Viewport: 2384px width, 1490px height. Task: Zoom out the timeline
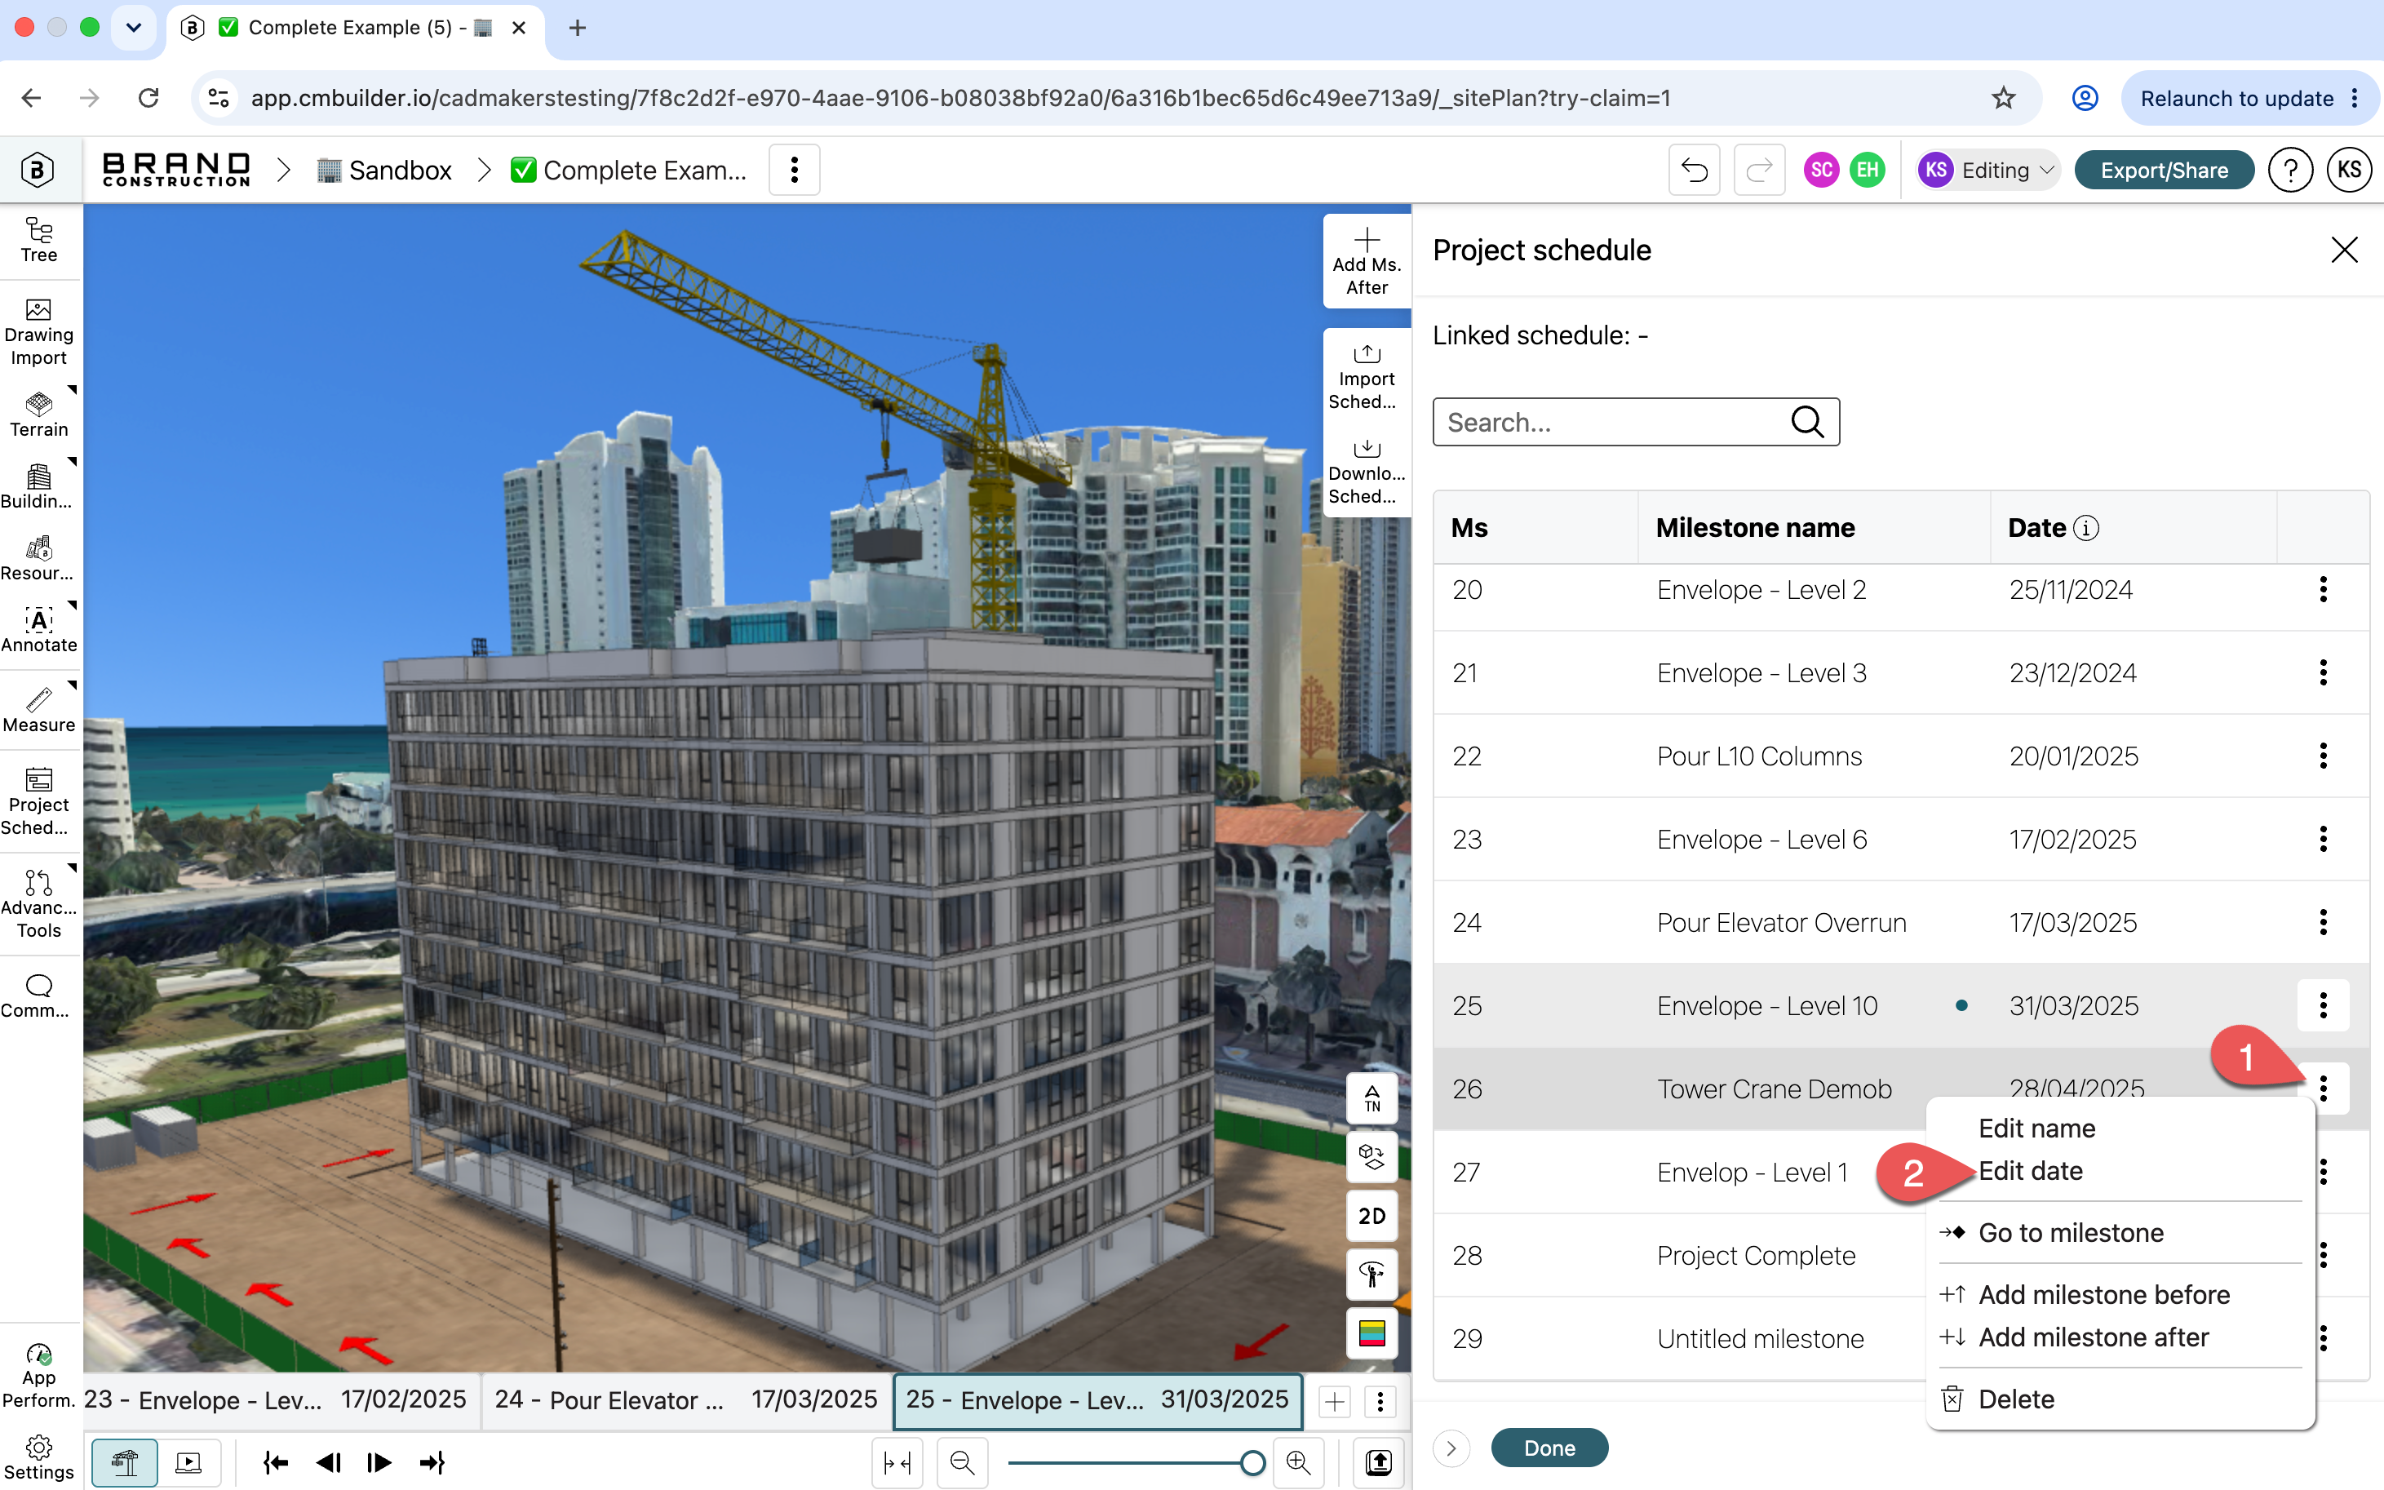(x=963, y=1462)
